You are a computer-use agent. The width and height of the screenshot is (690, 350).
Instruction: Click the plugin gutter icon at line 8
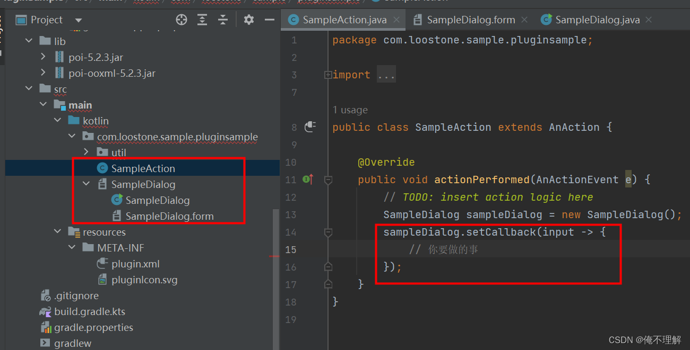coord(310,127)
